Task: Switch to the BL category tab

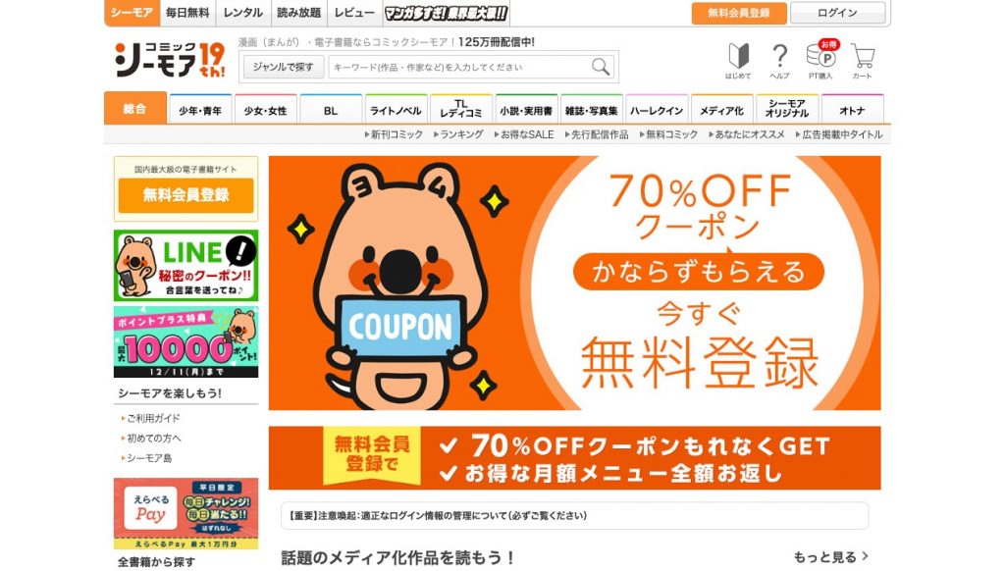Action: tap(331, 110)
